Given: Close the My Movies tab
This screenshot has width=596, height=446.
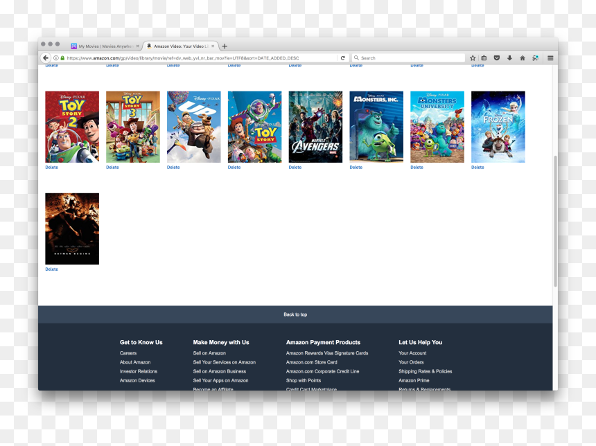Looking at the screenshot, I should 138,46.
